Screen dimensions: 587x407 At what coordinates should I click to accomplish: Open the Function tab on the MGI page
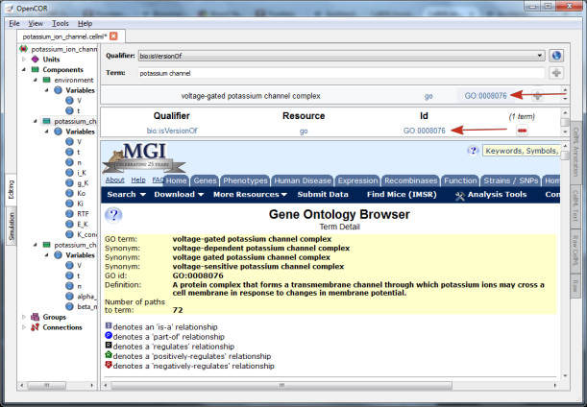(460, 180)
